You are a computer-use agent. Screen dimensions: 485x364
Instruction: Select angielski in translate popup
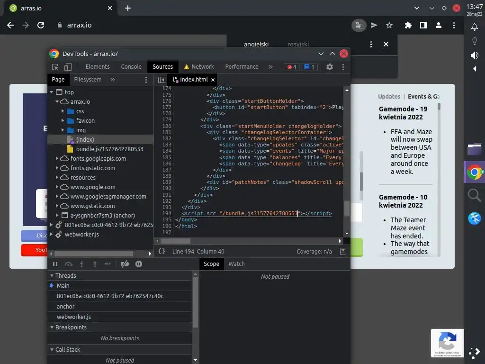click(x=256, y=44)
